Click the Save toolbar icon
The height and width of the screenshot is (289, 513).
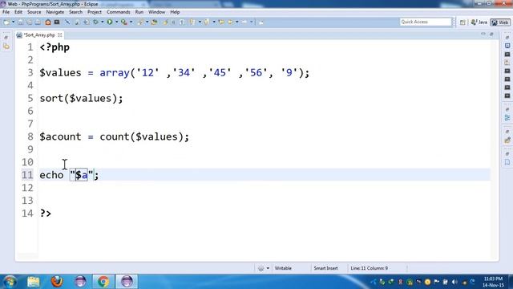[x=20, y=22]
